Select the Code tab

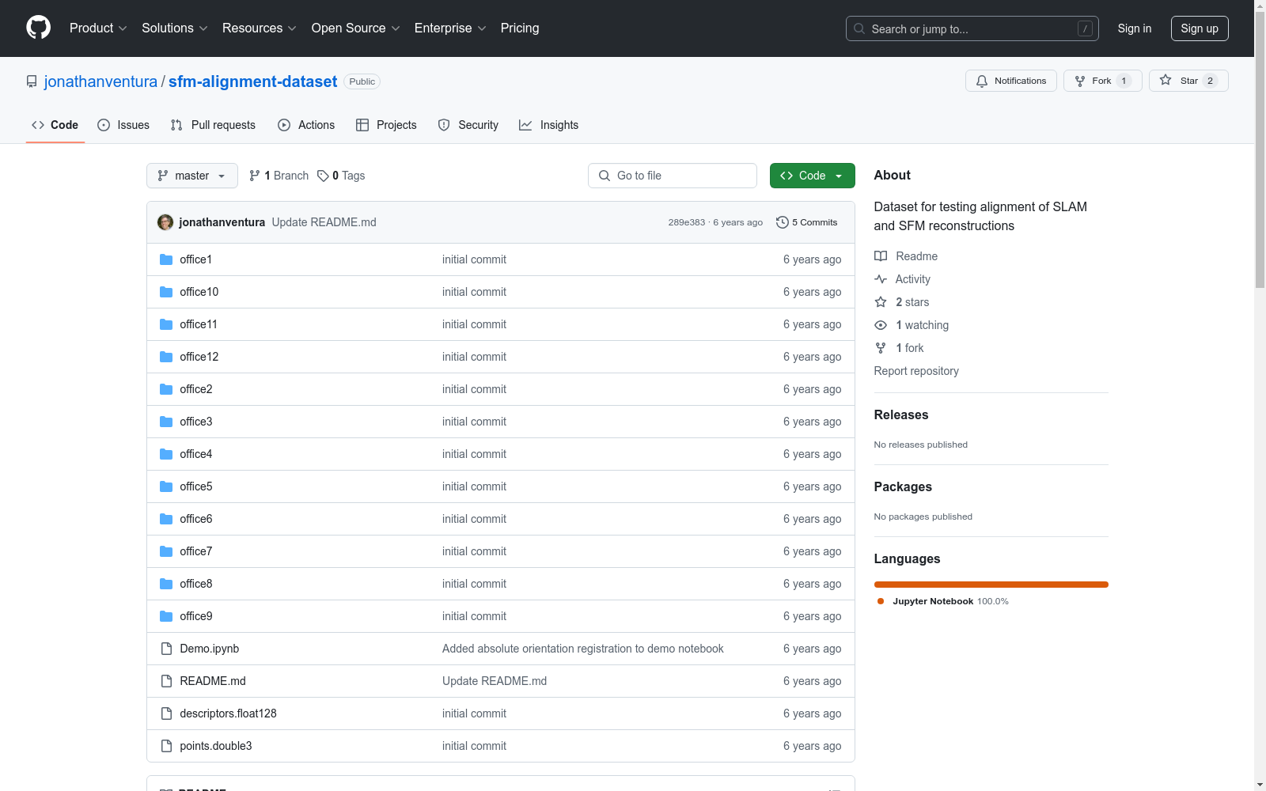click(x=55, y=125)
